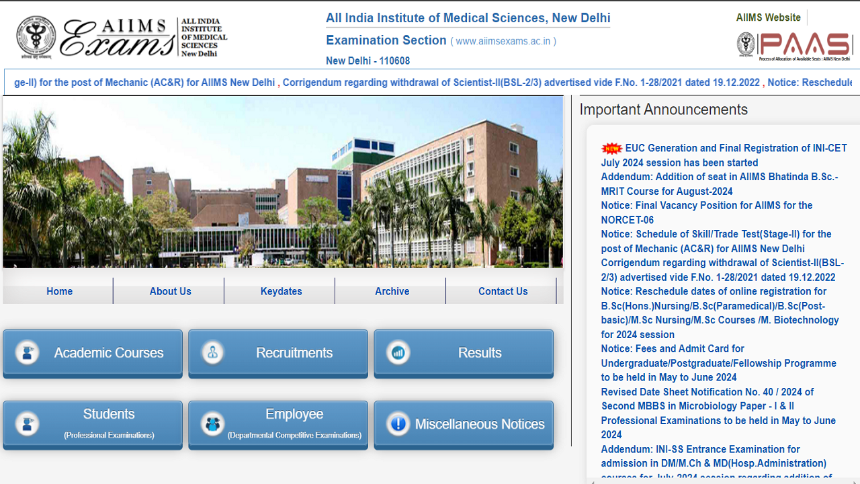
Task: Click the Students professional examinations icon
Action: pos(28,424)
